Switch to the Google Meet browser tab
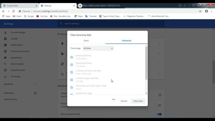The image size is (215, 121). (20, 6)
